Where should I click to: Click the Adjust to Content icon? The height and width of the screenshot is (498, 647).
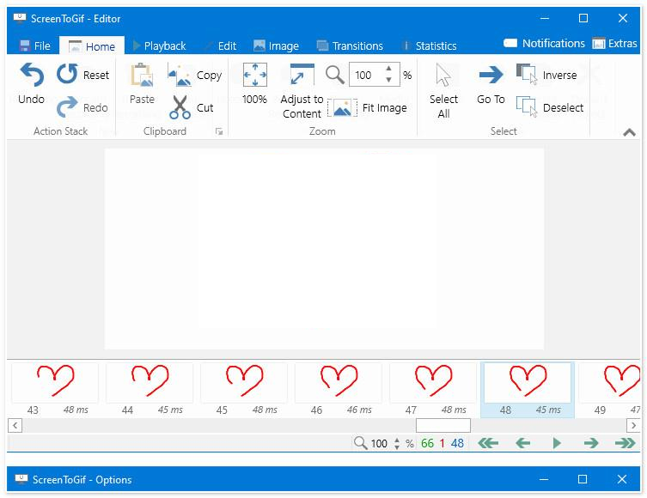(x=302, y=75)
